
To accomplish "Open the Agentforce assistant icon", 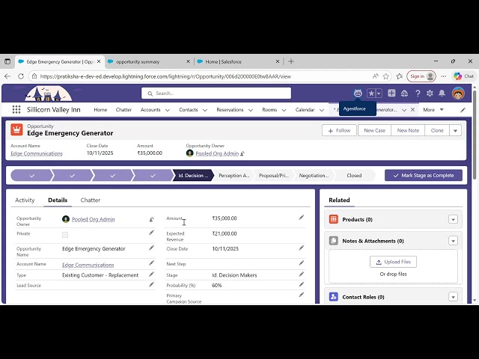I will point(358,93).
